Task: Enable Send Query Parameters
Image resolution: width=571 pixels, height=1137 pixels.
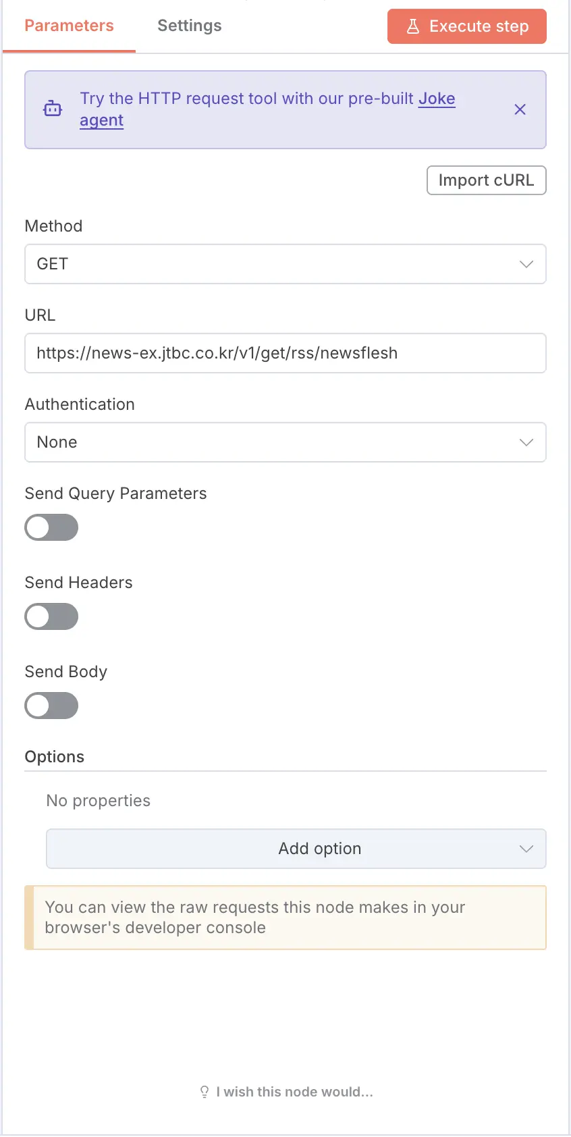Action: tap(51, 527)
